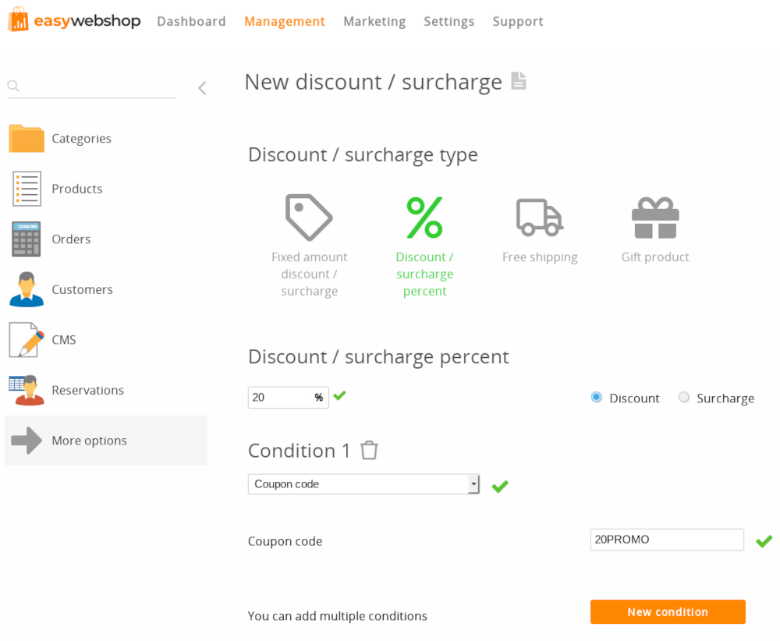Click the discount percentage input field

(281, 397)
